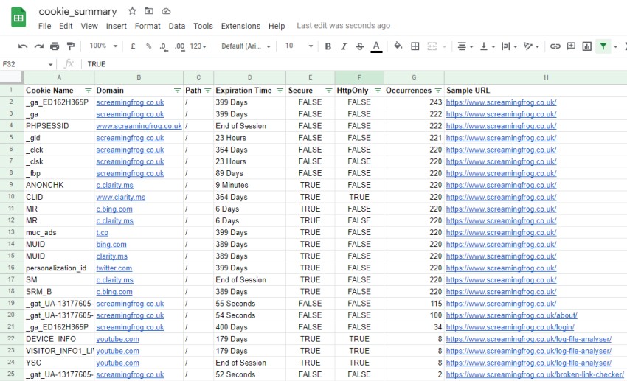Open the Extensions menu
This screenshot has width=627, height=381.
240,26
